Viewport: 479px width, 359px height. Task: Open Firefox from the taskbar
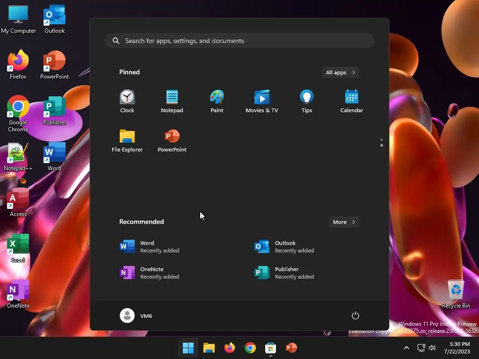tap(229, 348)
